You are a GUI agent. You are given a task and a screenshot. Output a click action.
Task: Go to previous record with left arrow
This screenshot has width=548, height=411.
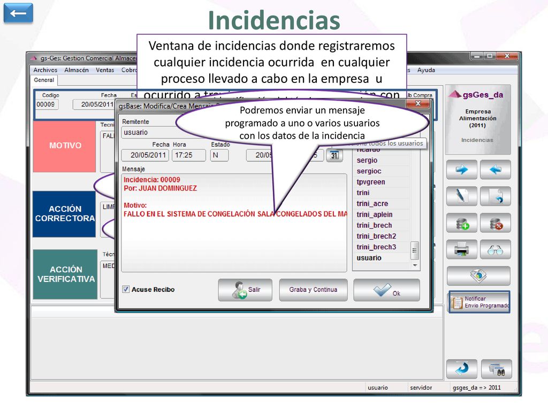pyautogui.click(x=495, y=170)
